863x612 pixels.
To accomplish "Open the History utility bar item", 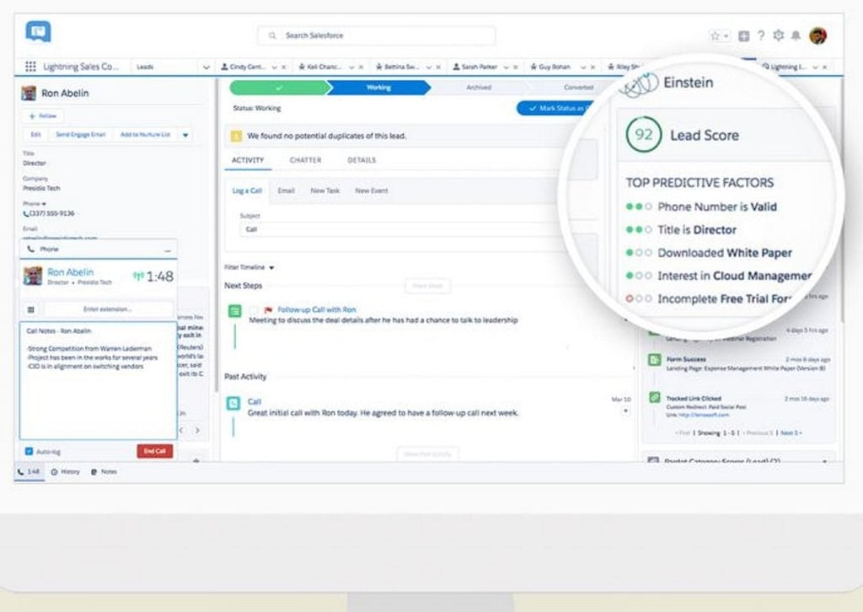I will [66, 472].
